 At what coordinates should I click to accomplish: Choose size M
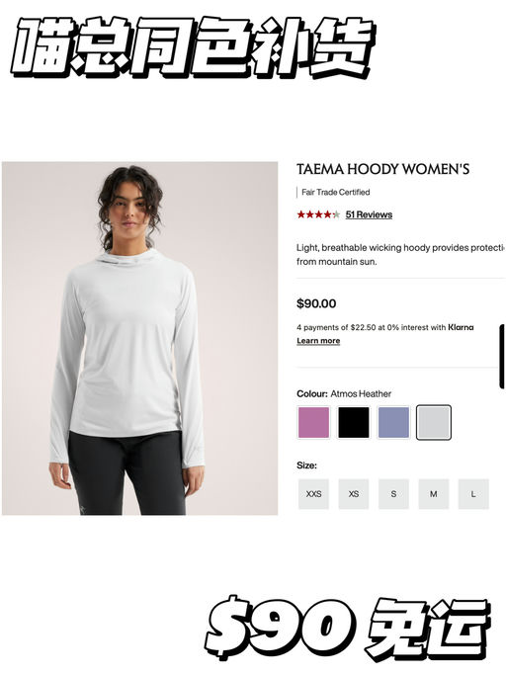[434, 494]
